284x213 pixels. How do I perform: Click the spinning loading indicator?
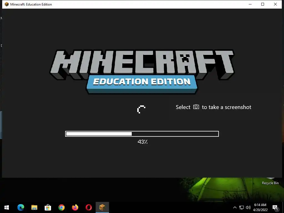click(141, 109)
